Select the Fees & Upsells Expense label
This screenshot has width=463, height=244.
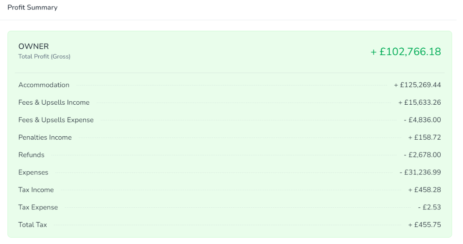[56, 120]
